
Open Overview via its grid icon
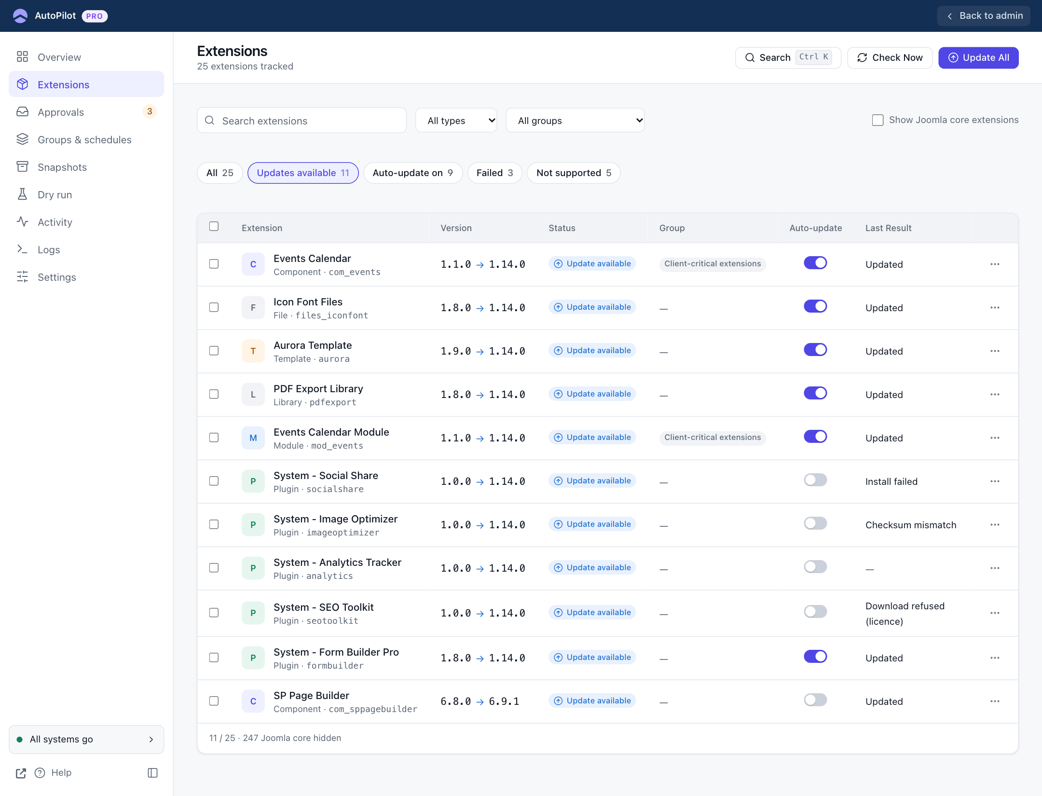click(x=22, y=57)
